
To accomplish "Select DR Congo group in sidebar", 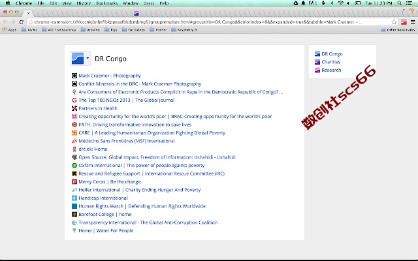I will [x=329, y=54].
